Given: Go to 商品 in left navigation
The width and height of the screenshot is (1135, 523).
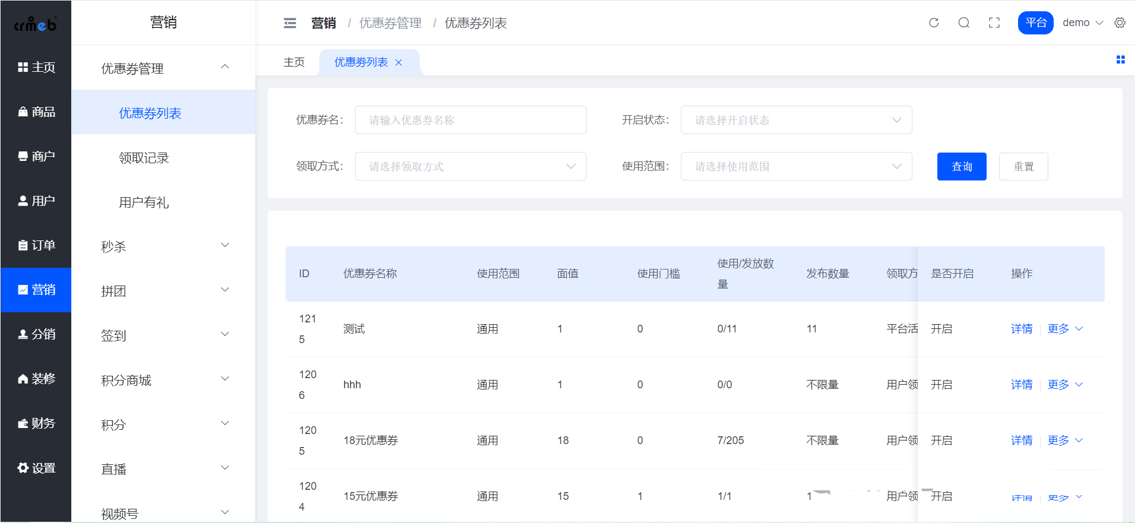Looking at the screenshot, I should pyautogui.click(x=36, y=112).
